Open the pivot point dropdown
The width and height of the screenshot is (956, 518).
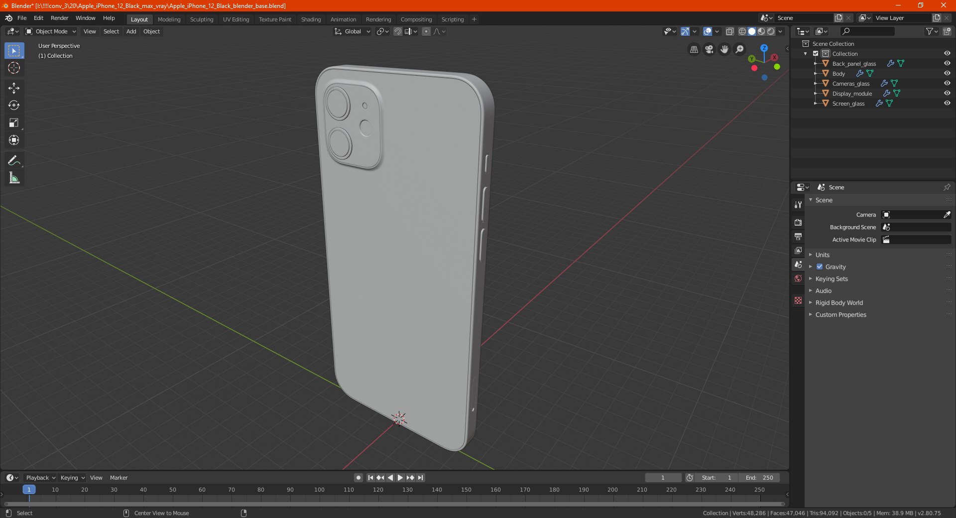pos(382,31)
